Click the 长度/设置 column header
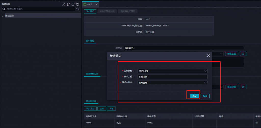This screenshot has width=261, height=128. (x=204, y=116)
